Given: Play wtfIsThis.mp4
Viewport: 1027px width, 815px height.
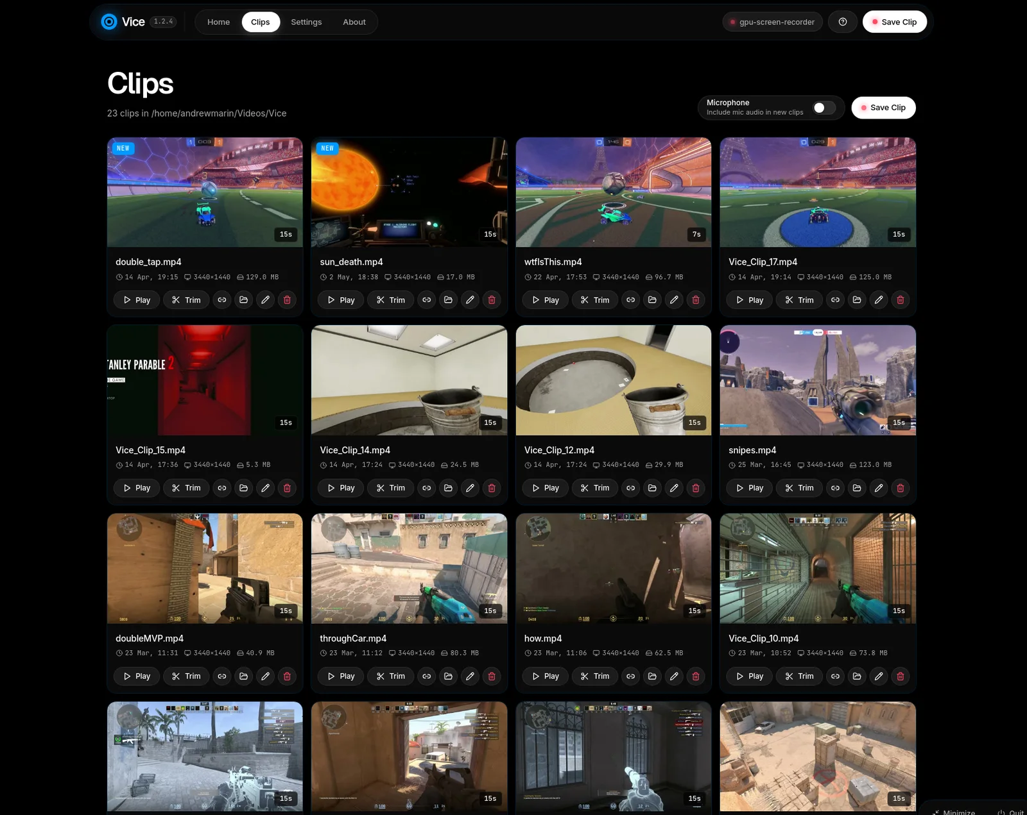Looking at the screenshot, I should 546,299.
